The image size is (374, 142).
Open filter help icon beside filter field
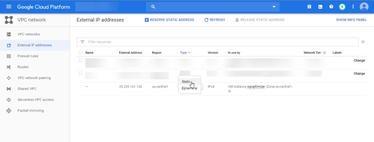pyautogui.click(x=363, y=42)
